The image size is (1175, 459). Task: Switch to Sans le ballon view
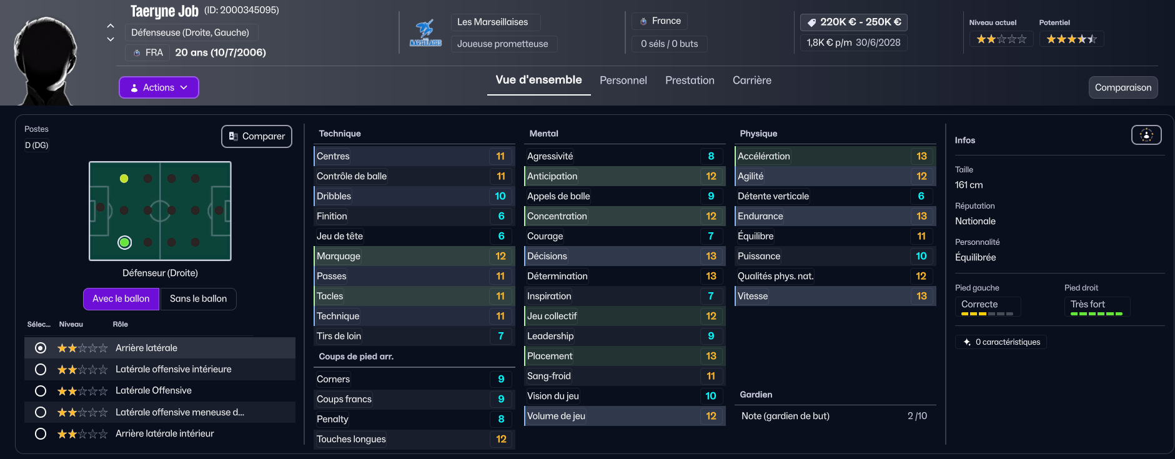click(198, 299)
